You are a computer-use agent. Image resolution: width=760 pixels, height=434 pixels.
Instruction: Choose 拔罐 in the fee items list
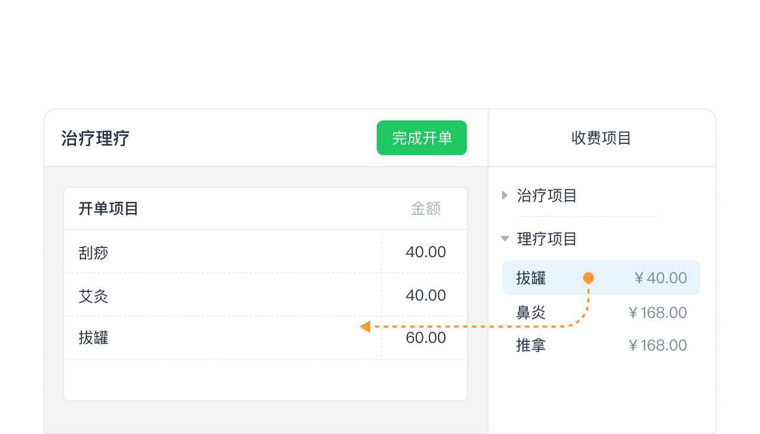531,278
